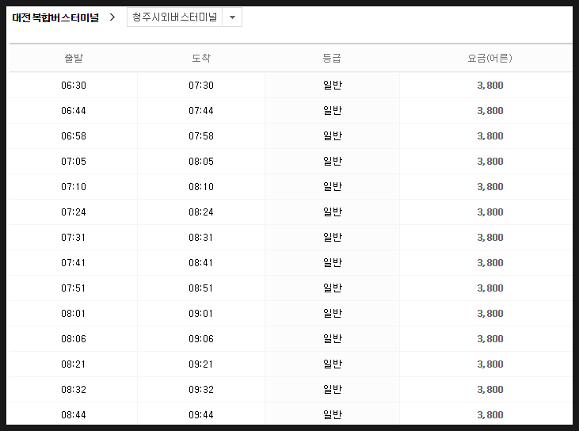This screenshot has height=431, width=579.
Task: Select the 06:30 departure row
Action: [291, 85]
